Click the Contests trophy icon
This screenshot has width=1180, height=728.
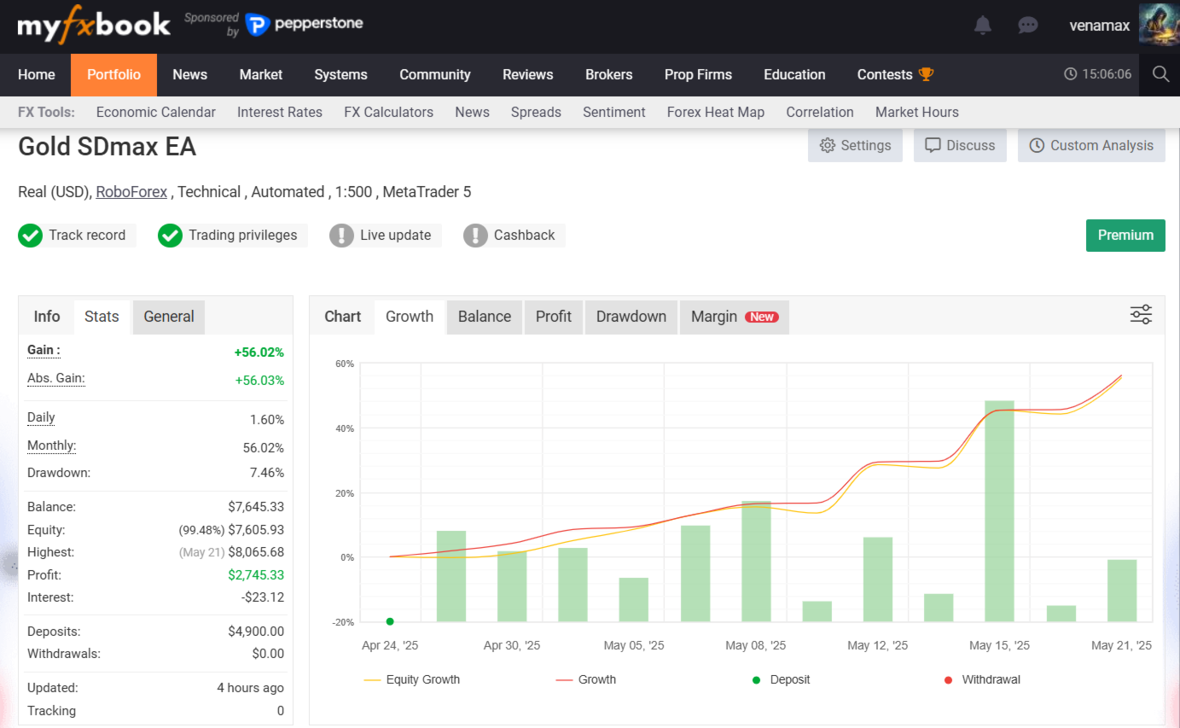[926, 74]
